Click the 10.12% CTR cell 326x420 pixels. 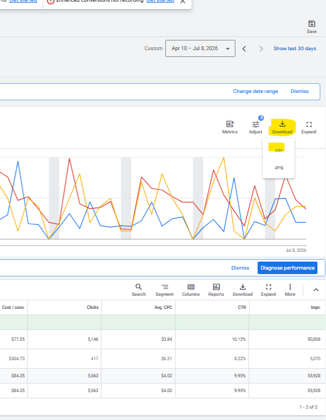click(239, 340)
